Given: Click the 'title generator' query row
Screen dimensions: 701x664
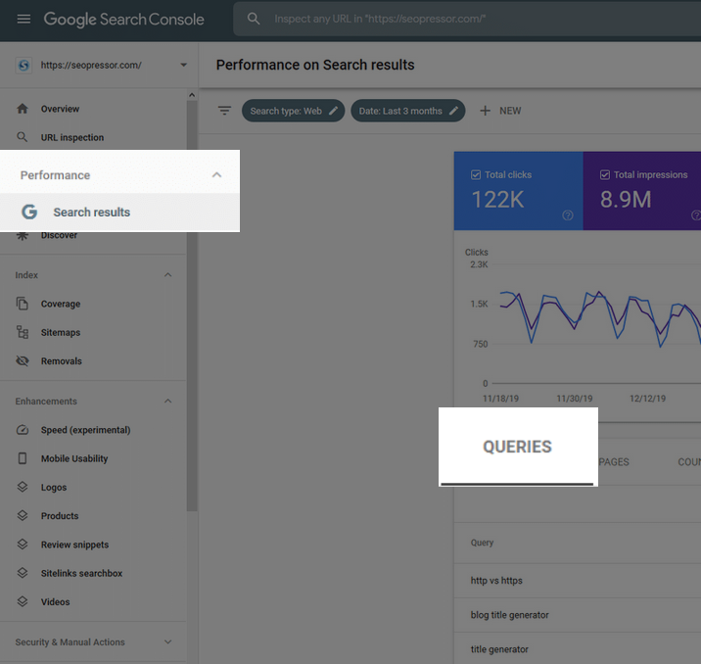Looking at the screenshot, I should (578, 648).
